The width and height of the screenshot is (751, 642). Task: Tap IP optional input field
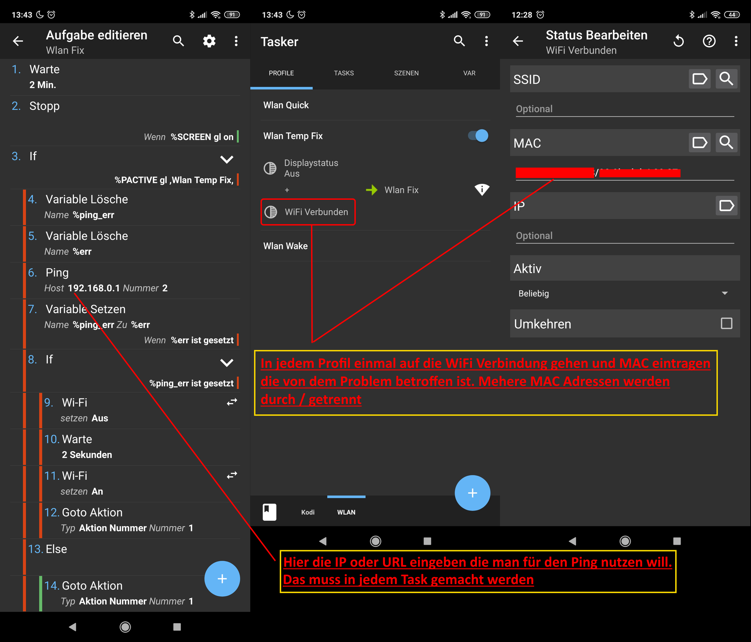click(x=625, y=236)
